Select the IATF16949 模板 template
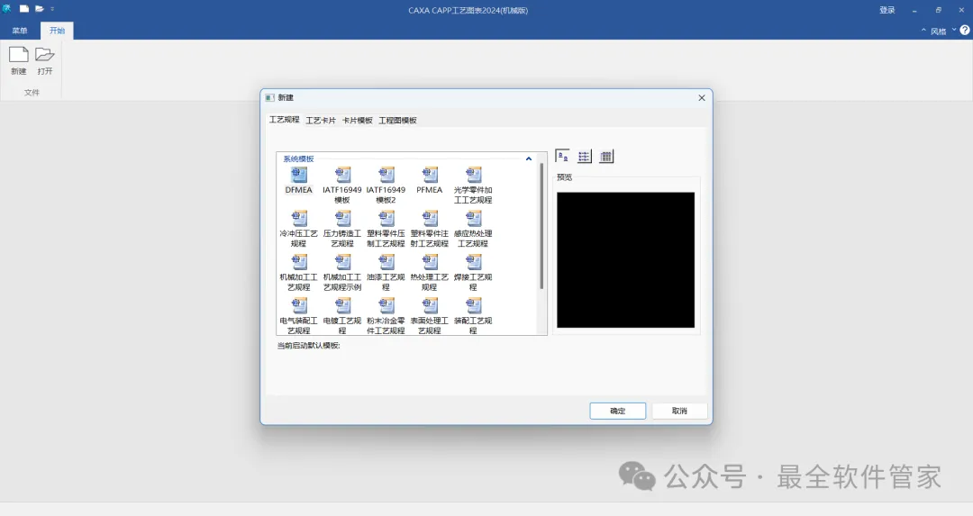Image resolution: width=973 pixels, height=516 pixels. click(x=342, y=185)
